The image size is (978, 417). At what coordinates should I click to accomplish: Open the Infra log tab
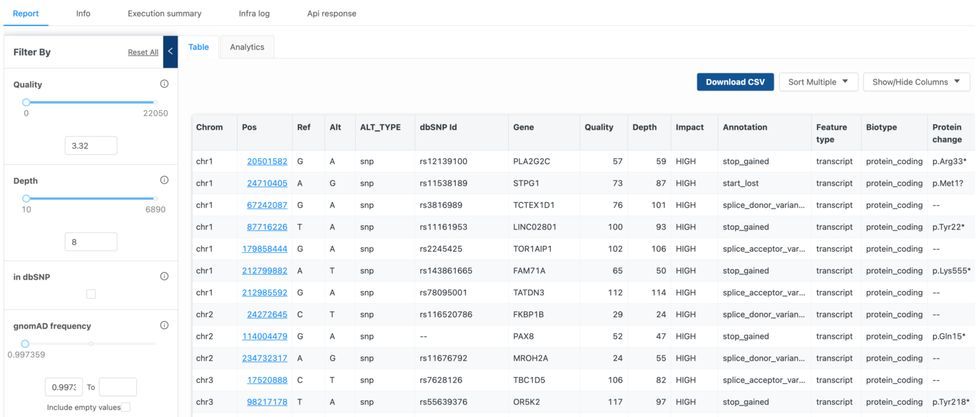(254, 13)
